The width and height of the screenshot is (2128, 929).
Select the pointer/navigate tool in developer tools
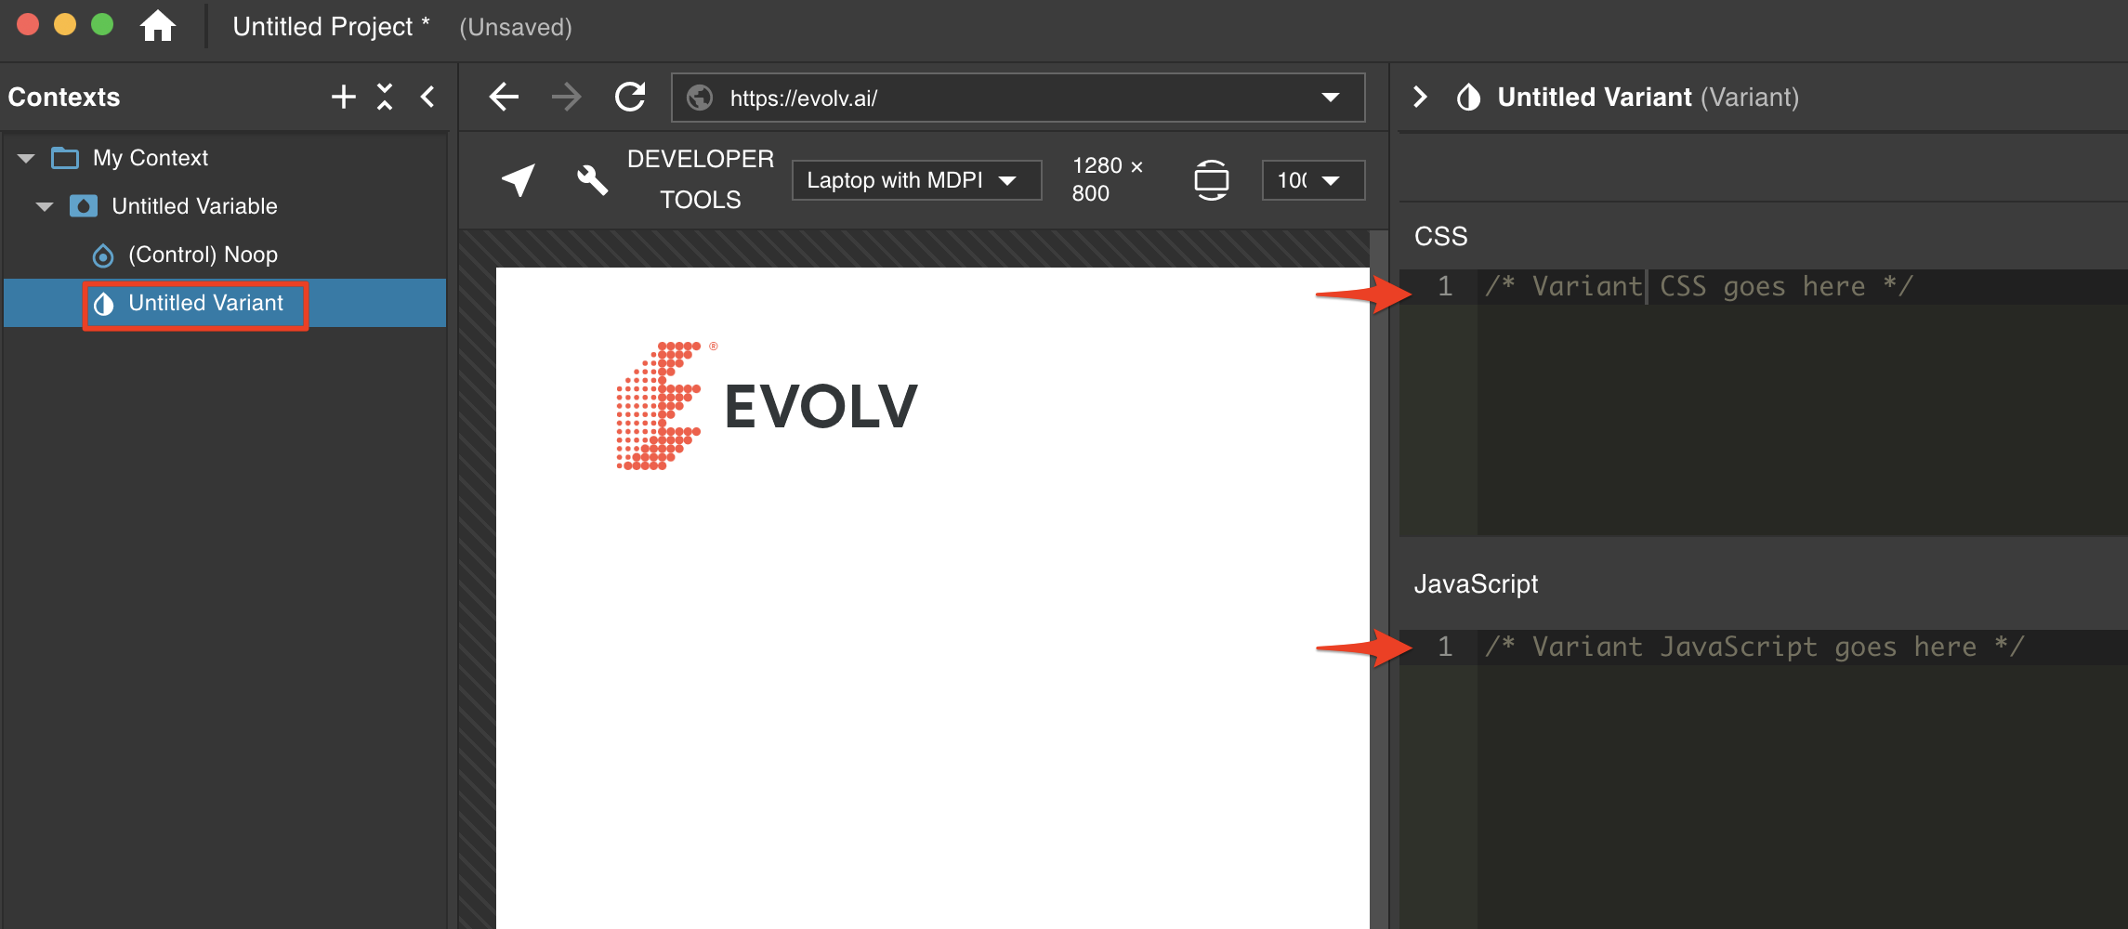pyautogui.click(x=518, y=179)
